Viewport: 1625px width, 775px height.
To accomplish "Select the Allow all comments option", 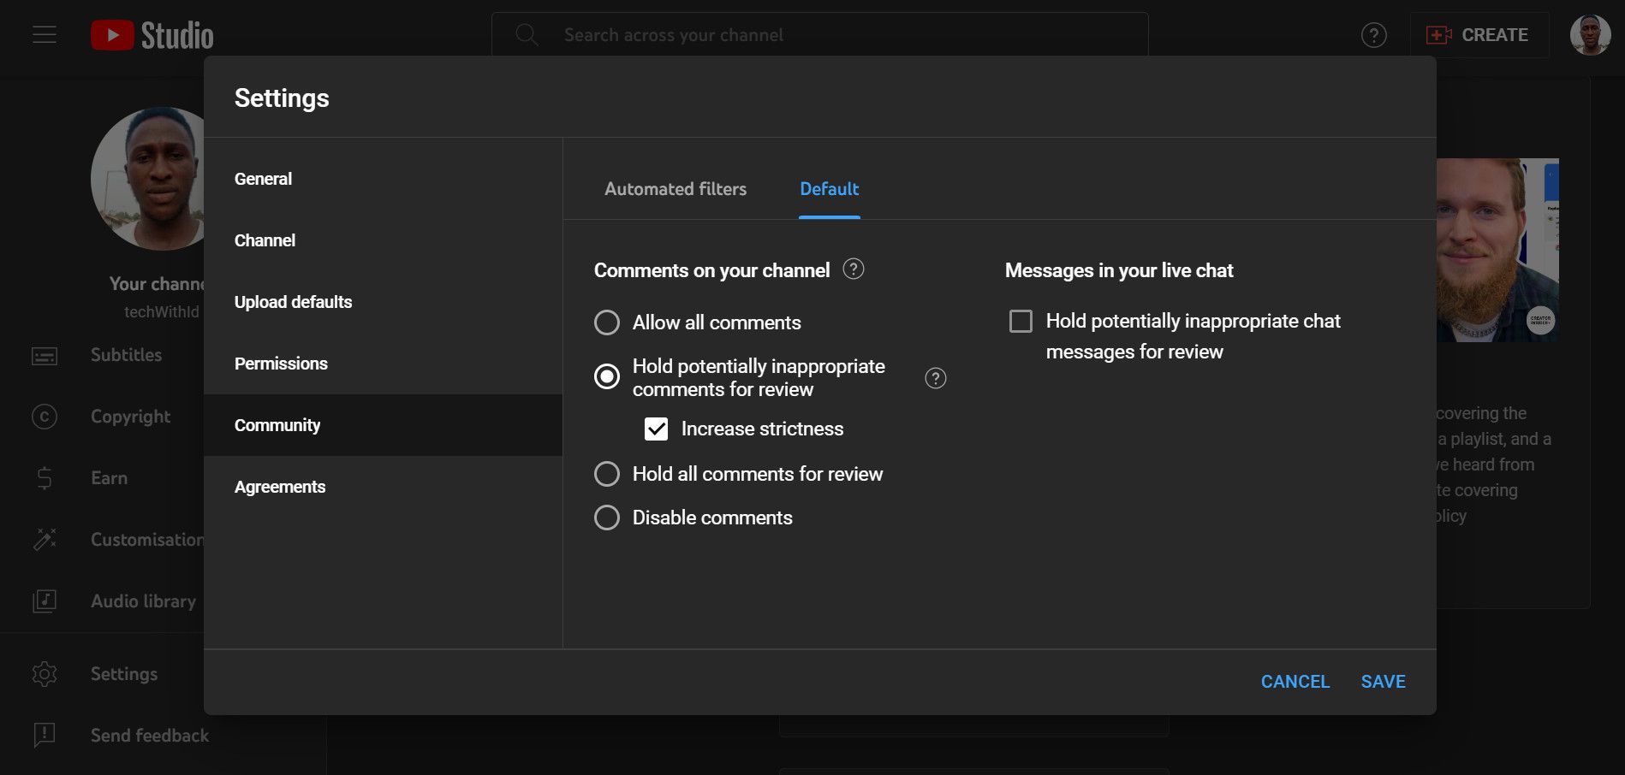I will pos(607,322).
